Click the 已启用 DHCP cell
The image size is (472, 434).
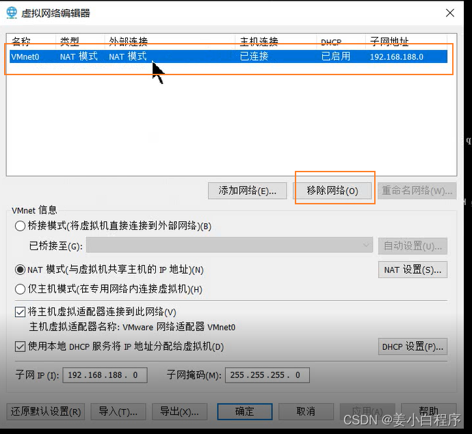pyautogui.click(x=336, y=57)
